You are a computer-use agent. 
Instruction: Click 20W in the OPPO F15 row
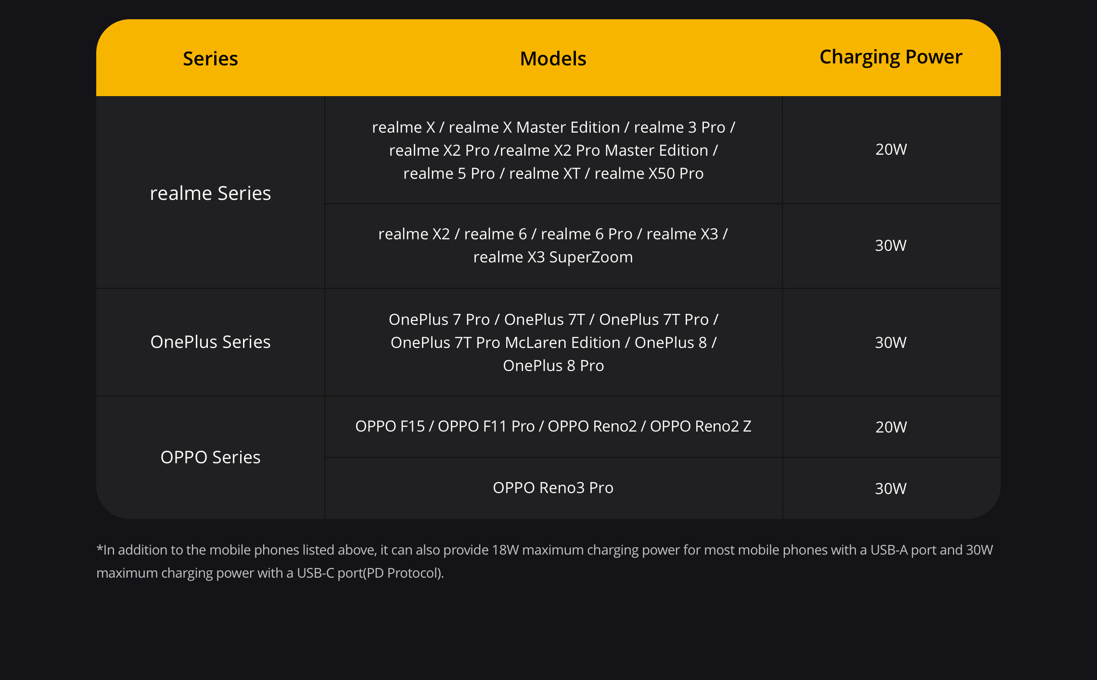click(x=891, y=427)
